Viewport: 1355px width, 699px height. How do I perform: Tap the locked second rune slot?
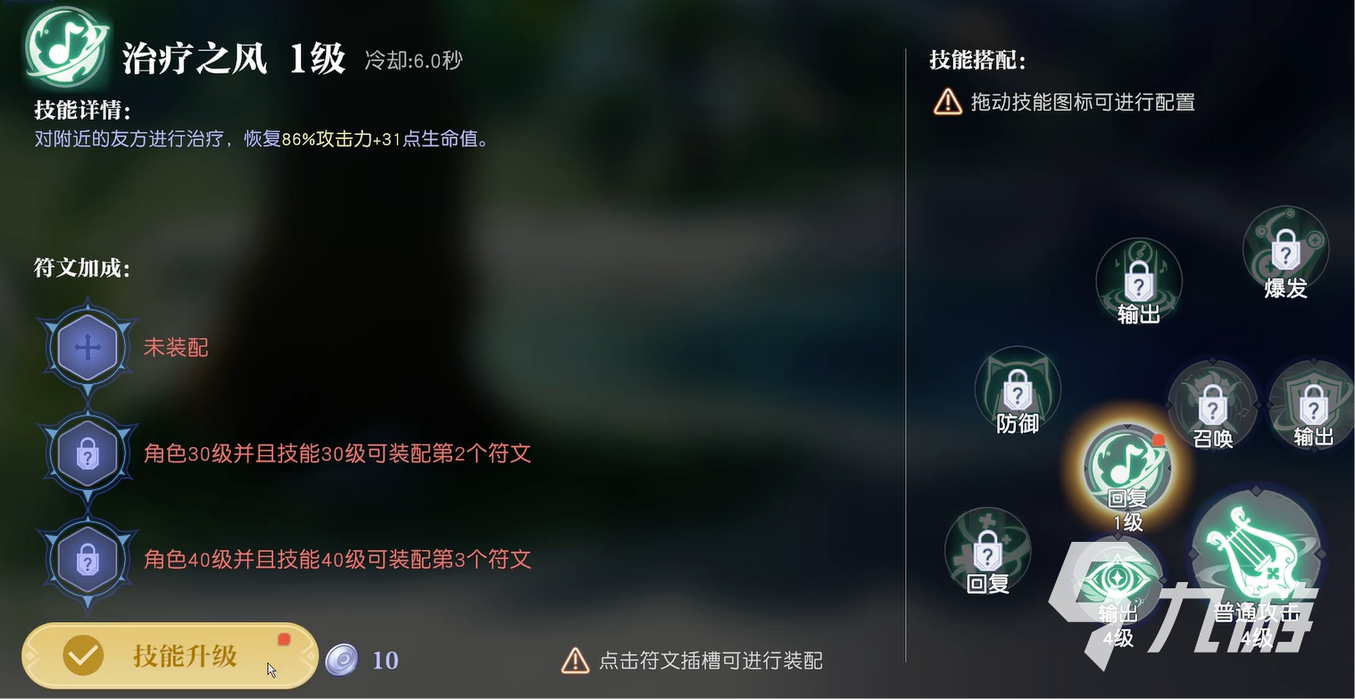click(x=87, y=454)
